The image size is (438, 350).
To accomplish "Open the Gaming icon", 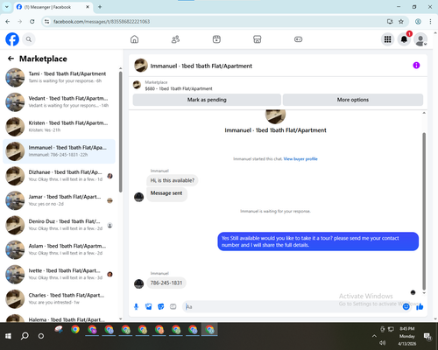I will tap(298, 39).
